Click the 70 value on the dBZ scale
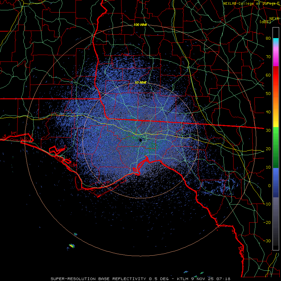The height and width of the screenshot is (281, 281). [268, 57]
